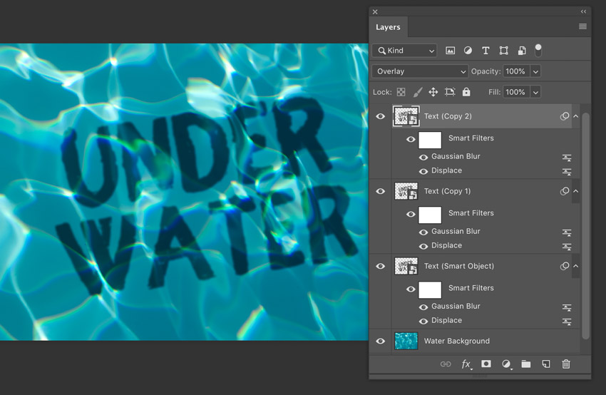
Task: Collapse Text (Copy 1) smart filters list
Action: point(576,191)
